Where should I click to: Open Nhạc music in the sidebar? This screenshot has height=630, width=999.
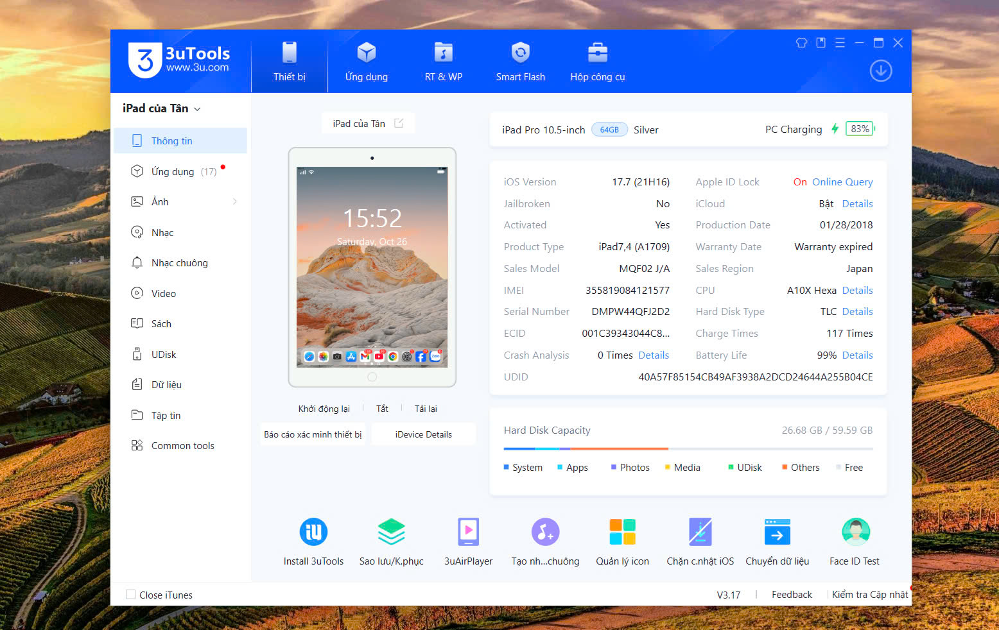click(180, 232)
